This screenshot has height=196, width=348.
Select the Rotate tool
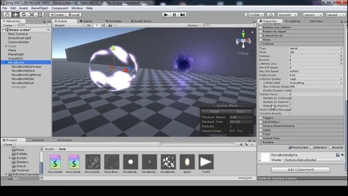23,15
